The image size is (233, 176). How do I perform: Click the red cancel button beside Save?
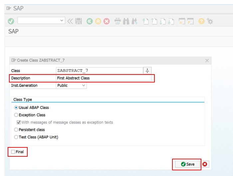205,164
